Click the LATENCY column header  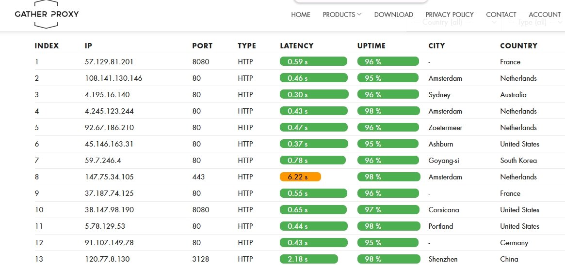(x=296, y=46)
